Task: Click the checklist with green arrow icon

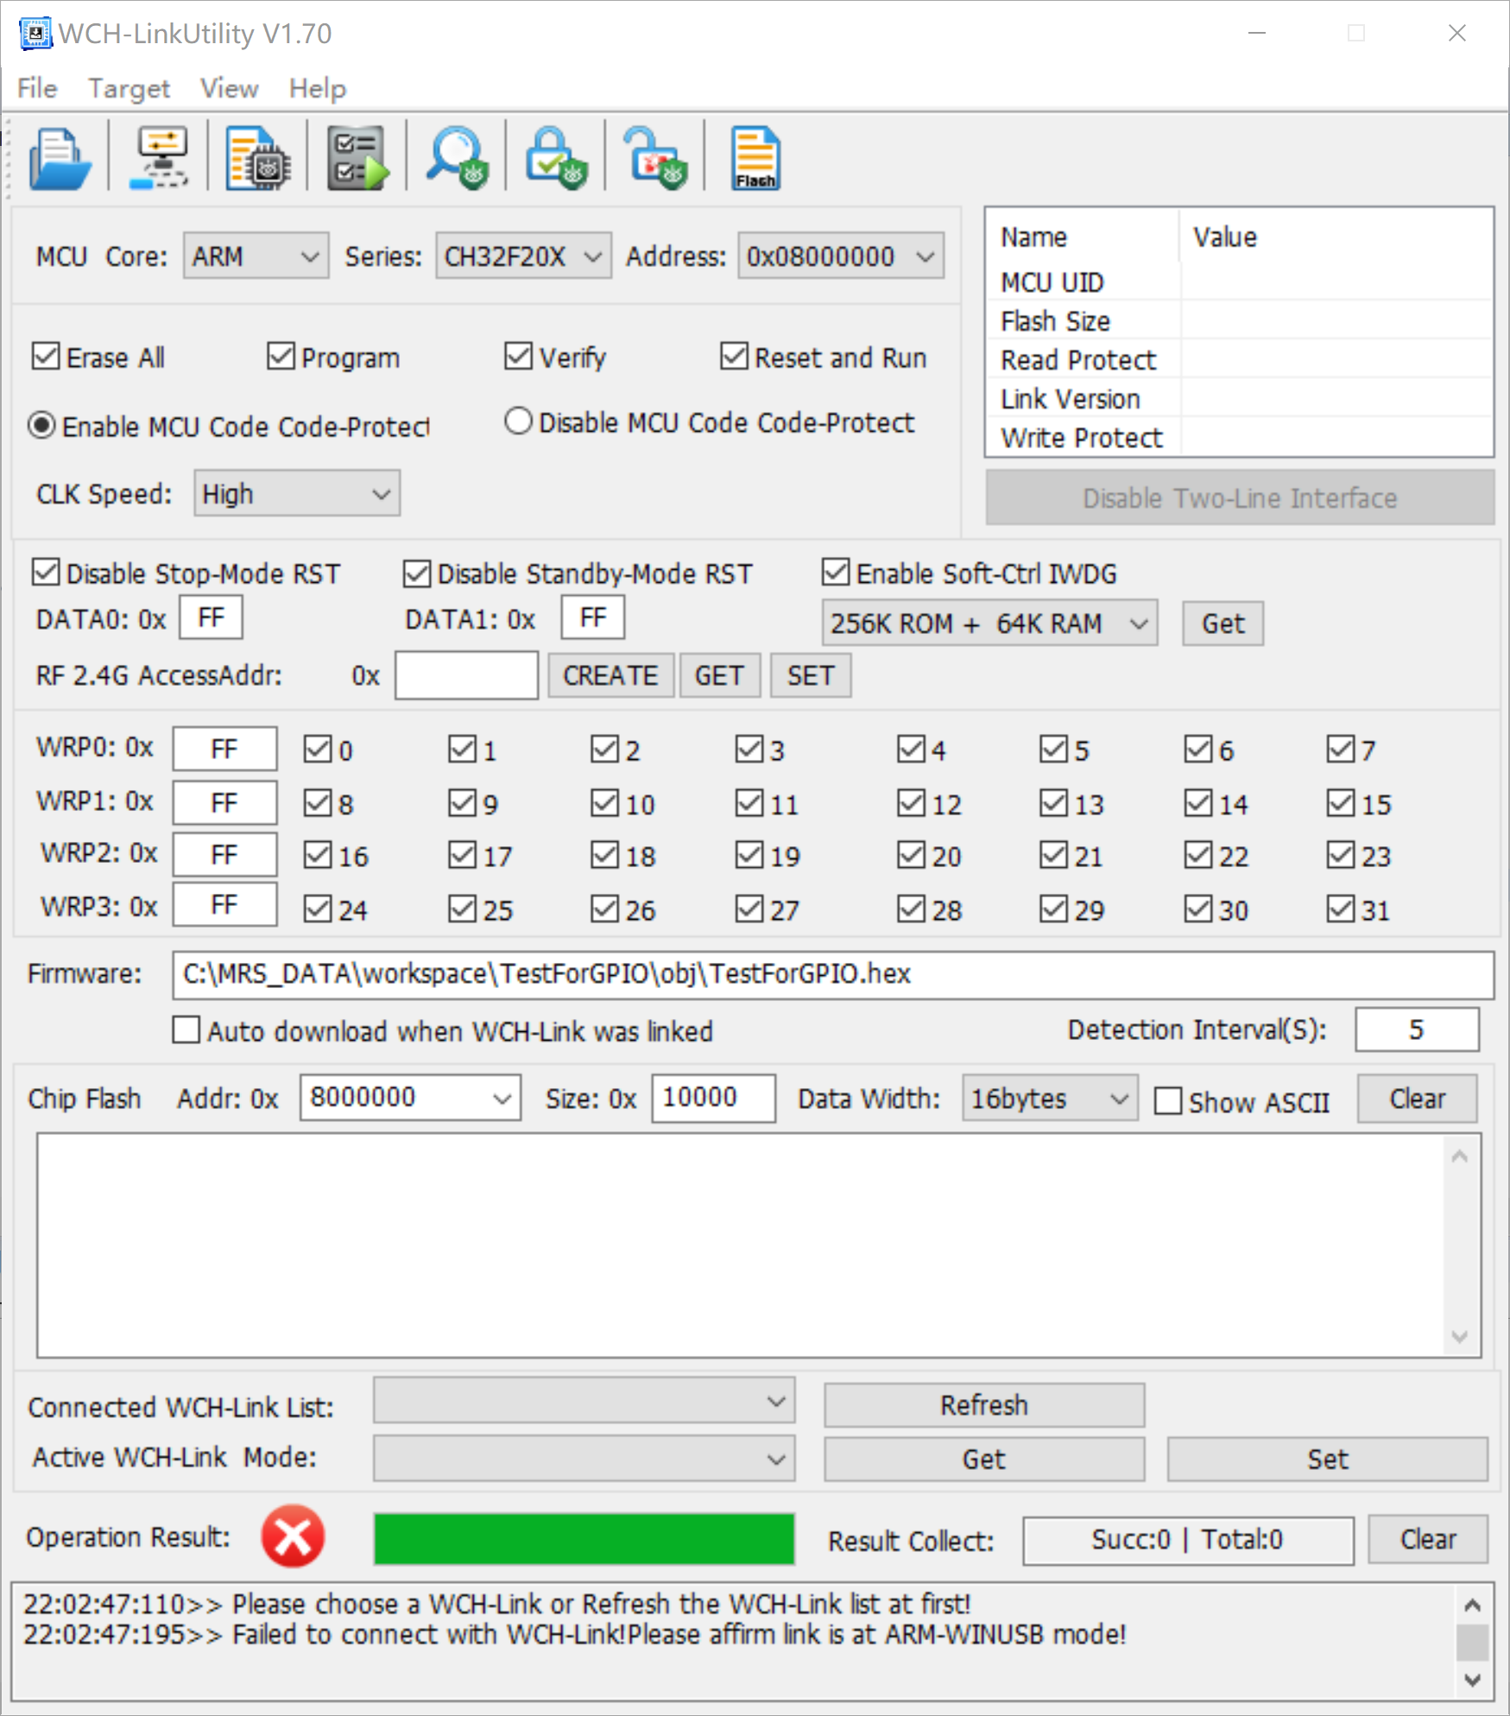Action: coord(358,158)
